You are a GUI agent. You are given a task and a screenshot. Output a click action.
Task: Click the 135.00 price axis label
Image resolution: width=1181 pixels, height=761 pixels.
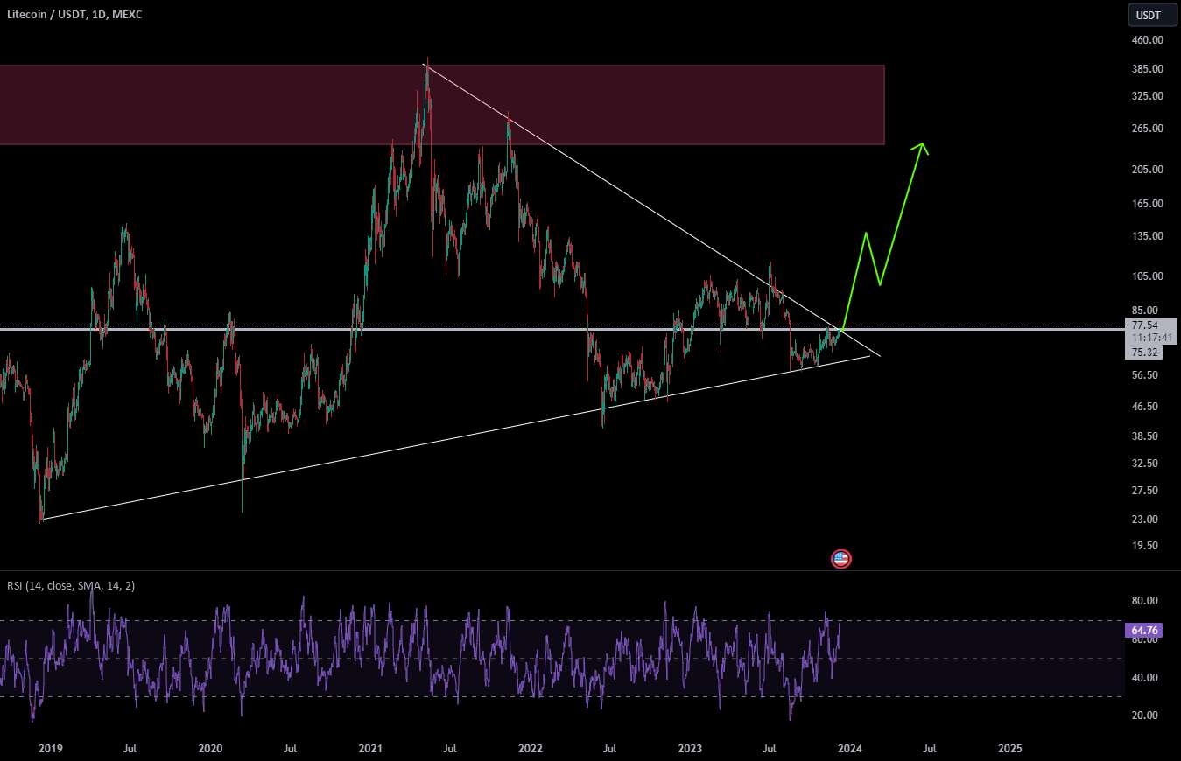coord(1147,236)
